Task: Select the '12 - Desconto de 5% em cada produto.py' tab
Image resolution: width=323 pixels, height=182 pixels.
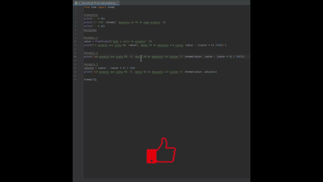Action: (x=96, y=3)
